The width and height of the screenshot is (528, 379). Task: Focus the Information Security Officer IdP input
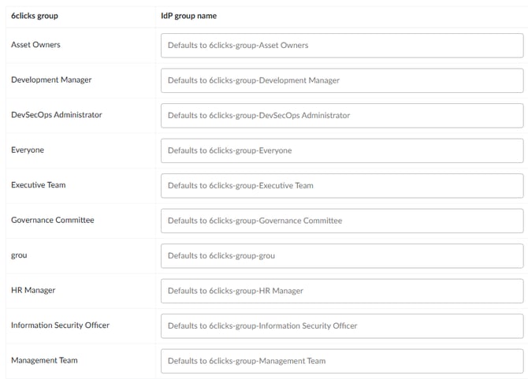341,325
